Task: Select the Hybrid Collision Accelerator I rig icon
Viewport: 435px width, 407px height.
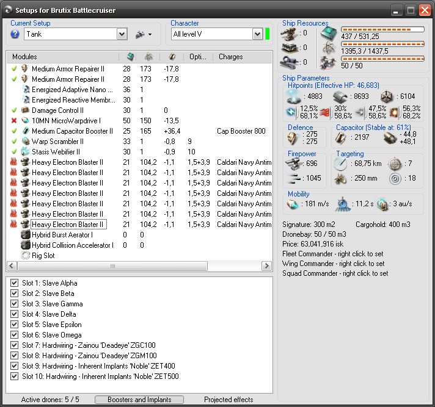Action: [x=26, y=245]
